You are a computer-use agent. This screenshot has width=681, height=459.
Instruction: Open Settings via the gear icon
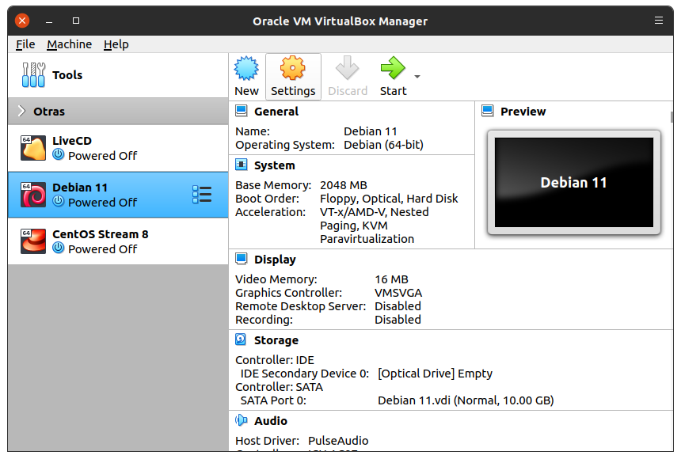pos(293,69)
